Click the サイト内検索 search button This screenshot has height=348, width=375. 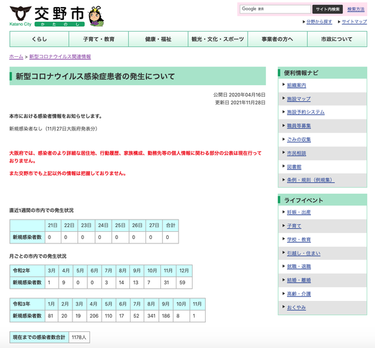tap(327, 9)
